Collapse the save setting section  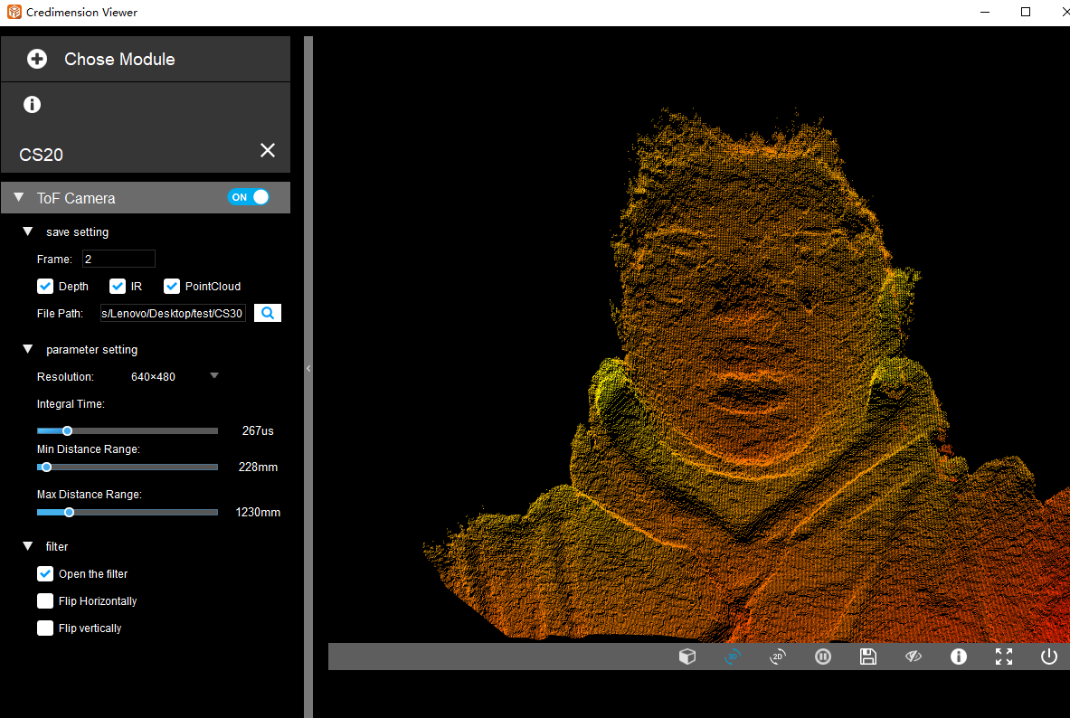point(28,232)
